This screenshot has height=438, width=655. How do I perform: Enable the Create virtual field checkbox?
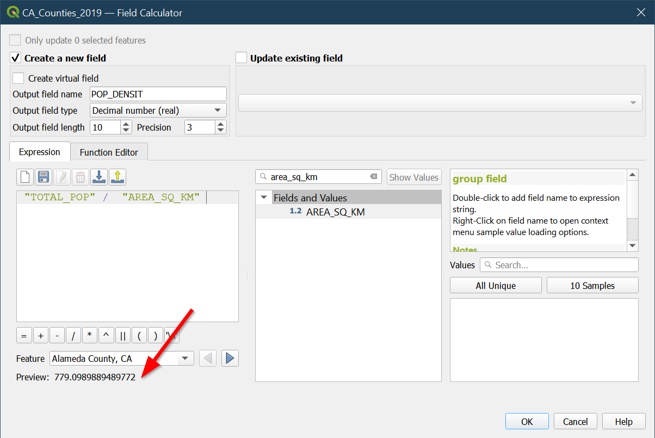click(18, 78)
